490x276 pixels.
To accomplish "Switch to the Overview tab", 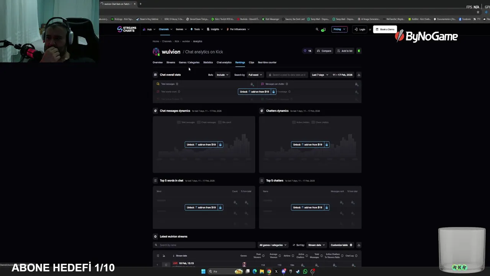I will click(157, 62).
